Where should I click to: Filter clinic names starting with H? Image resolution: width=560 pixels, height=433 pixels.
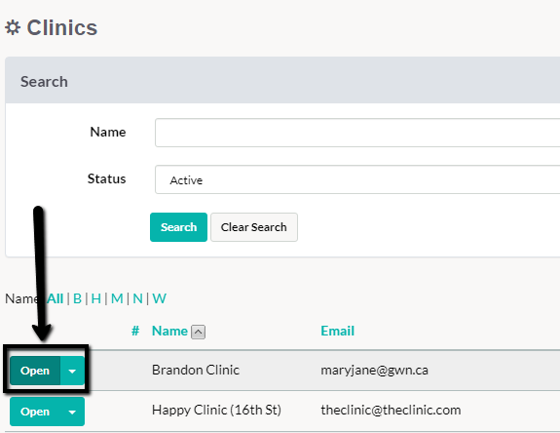tap(95, 298)
